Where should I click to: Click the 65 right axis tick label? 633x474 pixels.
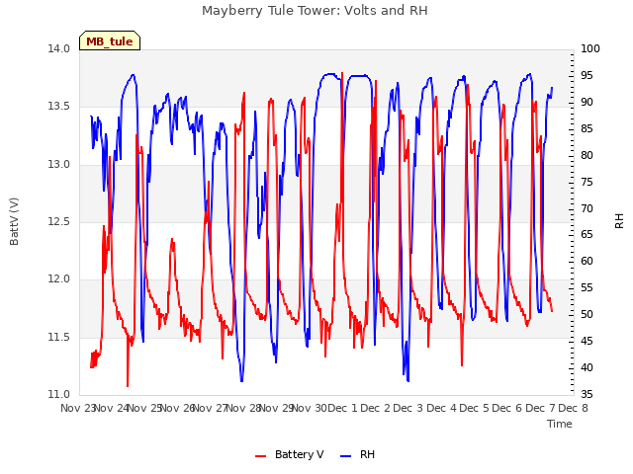pyautogui.click(x=587, y=235)
